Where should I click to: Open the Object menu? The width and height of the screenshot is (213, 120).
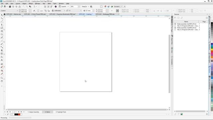point(24,4)
